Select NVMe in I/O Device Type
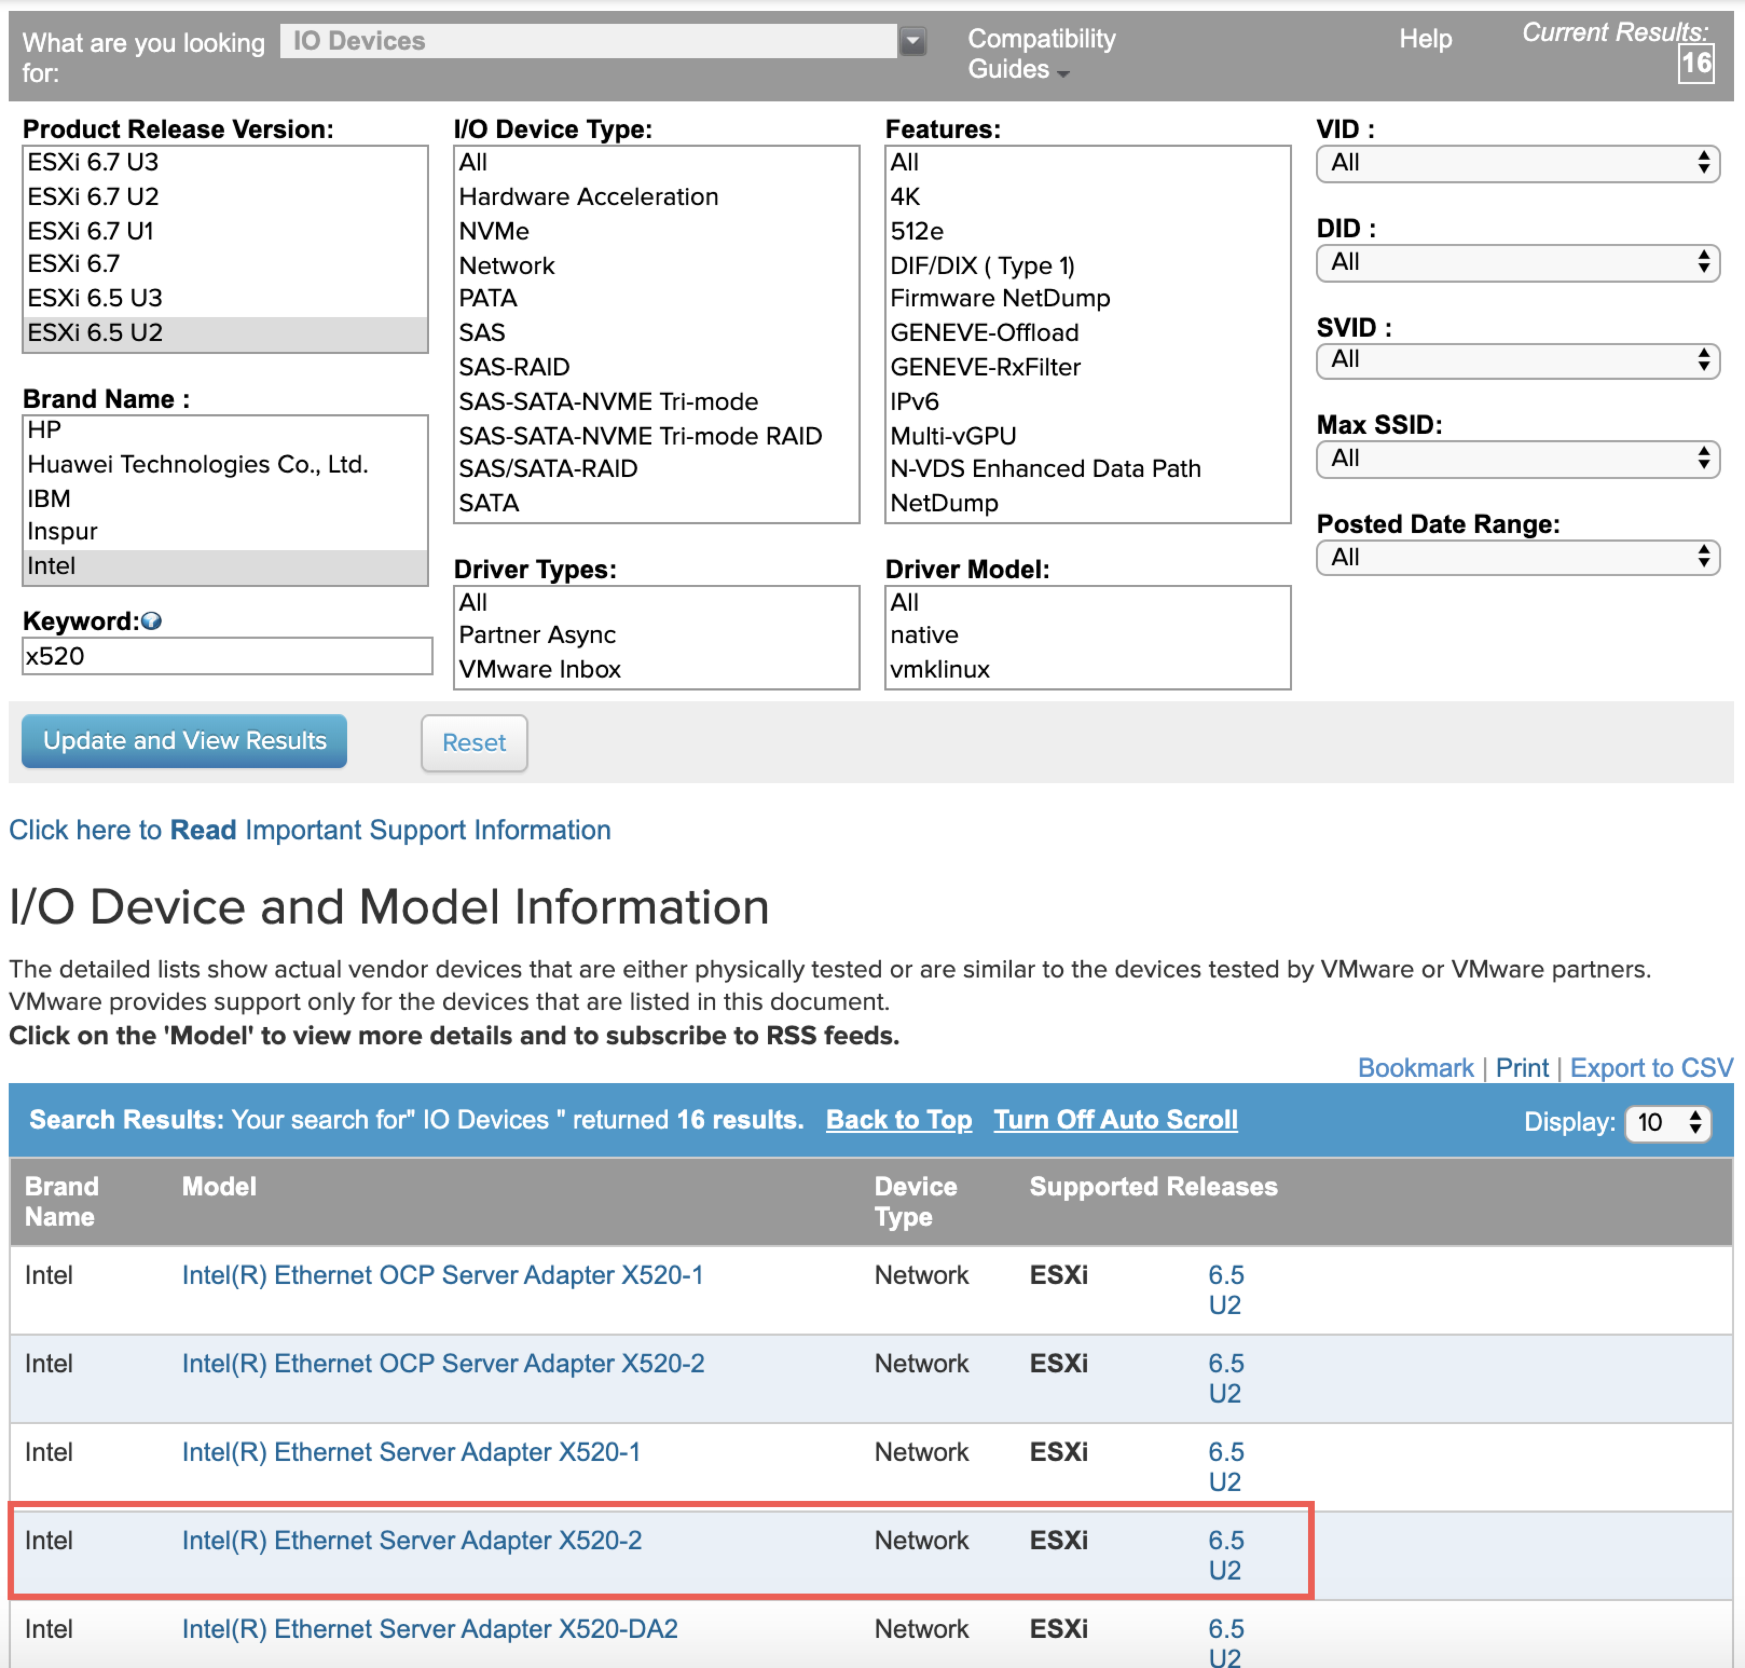The width and height of the screenshot is (1745, 1668). [656, 231]
